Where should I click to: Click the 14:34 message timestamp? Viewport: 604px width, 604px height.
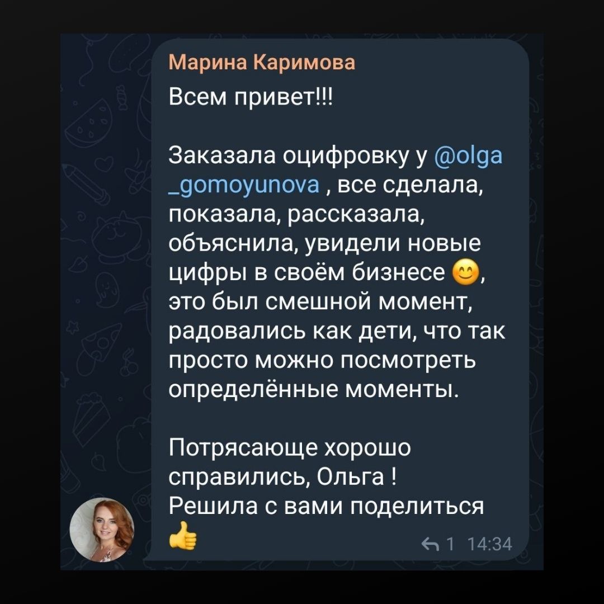[x=491, y=543]
